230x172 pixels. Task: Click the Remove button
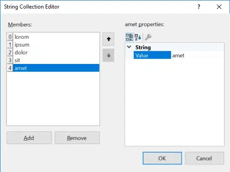point(77,138)
